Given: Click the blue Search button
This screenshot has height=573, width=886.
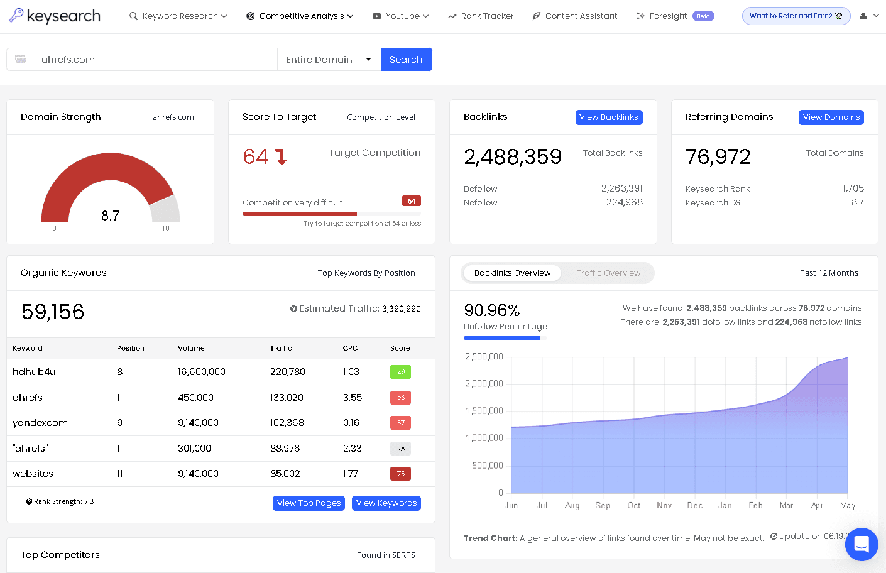Looking at the screenshot, I should pyautogui.click(x=406, y=59).
